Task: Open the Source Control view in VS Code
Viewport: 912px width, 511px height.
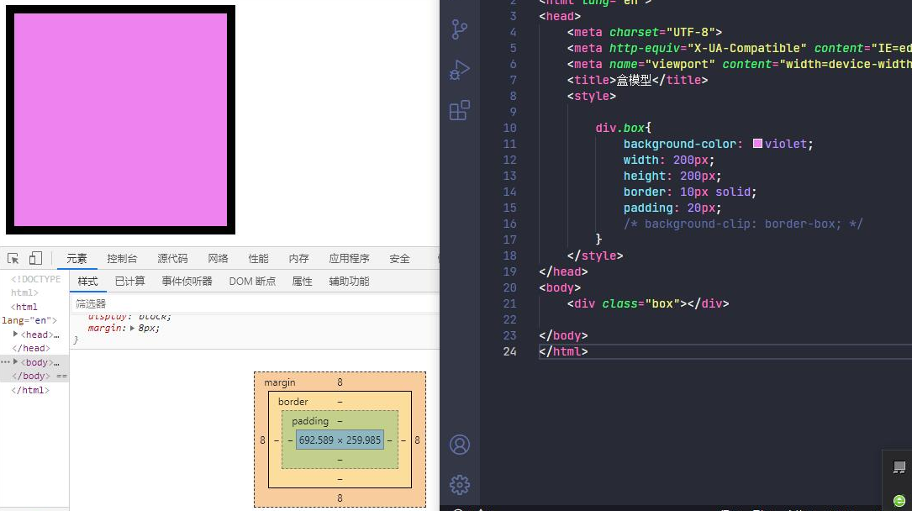Action: [x=460, y=29]
